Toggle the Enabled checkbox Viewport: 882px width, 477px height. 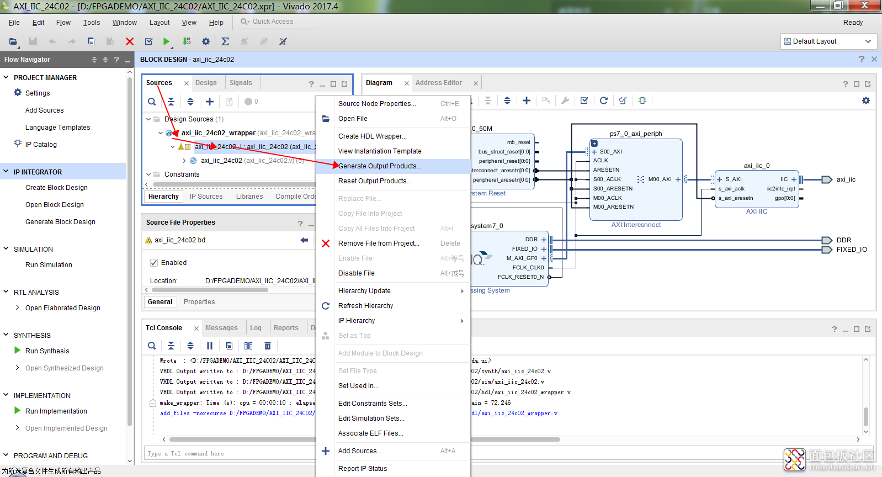(154, 263)
